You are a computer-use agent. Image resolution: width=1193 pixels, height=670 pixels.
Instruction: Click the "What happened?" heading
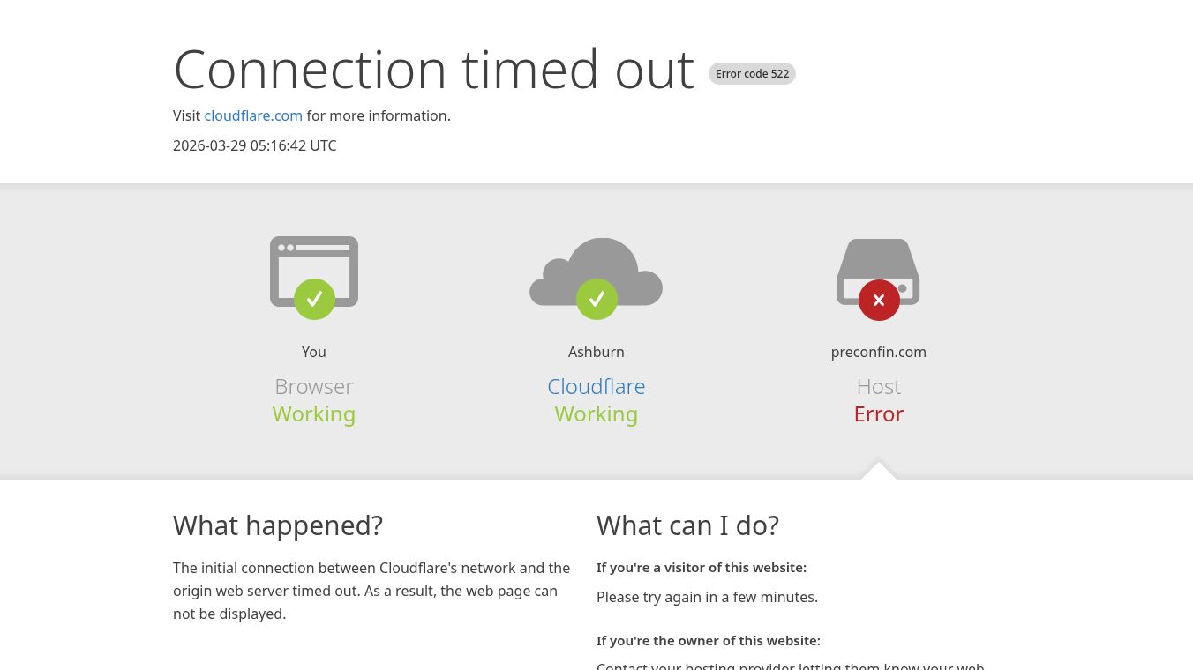pos(278,525)
